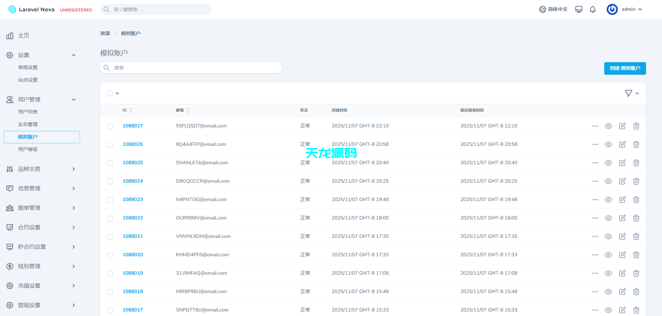
Task: Edit record 1088025 using the pencil icon
Action: [x=622, y=163]
